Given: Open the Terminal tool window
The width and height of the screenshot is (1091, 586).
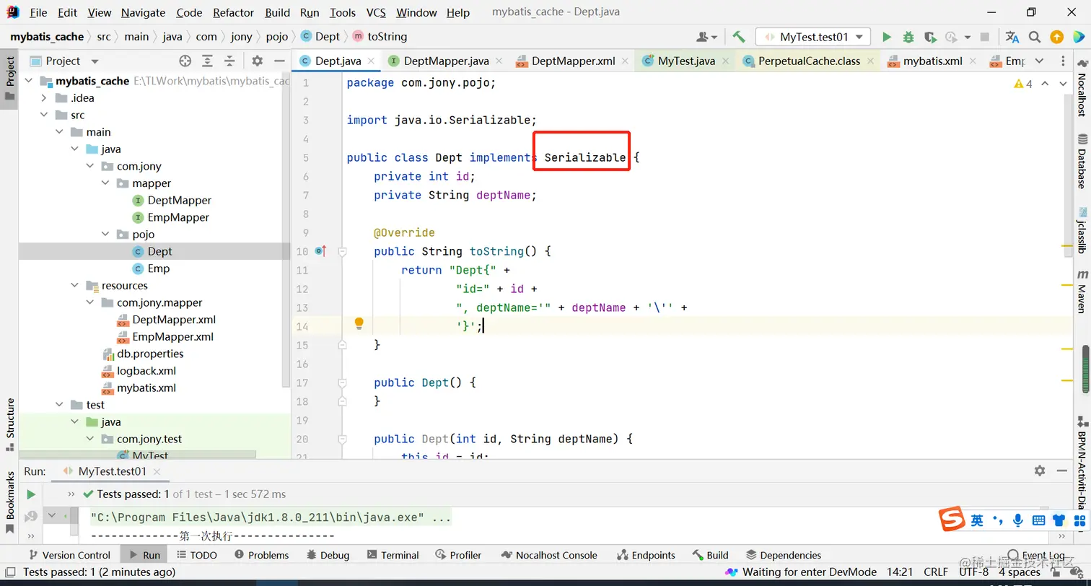Looking at the screenshot, I should pos(393,555).
